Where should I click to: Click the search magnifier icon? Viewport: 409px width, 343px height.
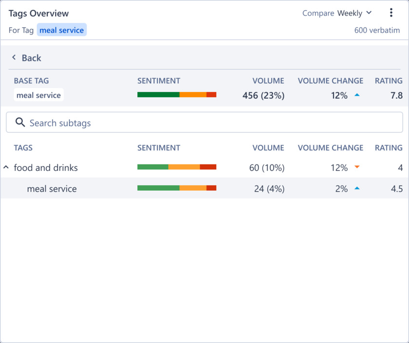20,123
